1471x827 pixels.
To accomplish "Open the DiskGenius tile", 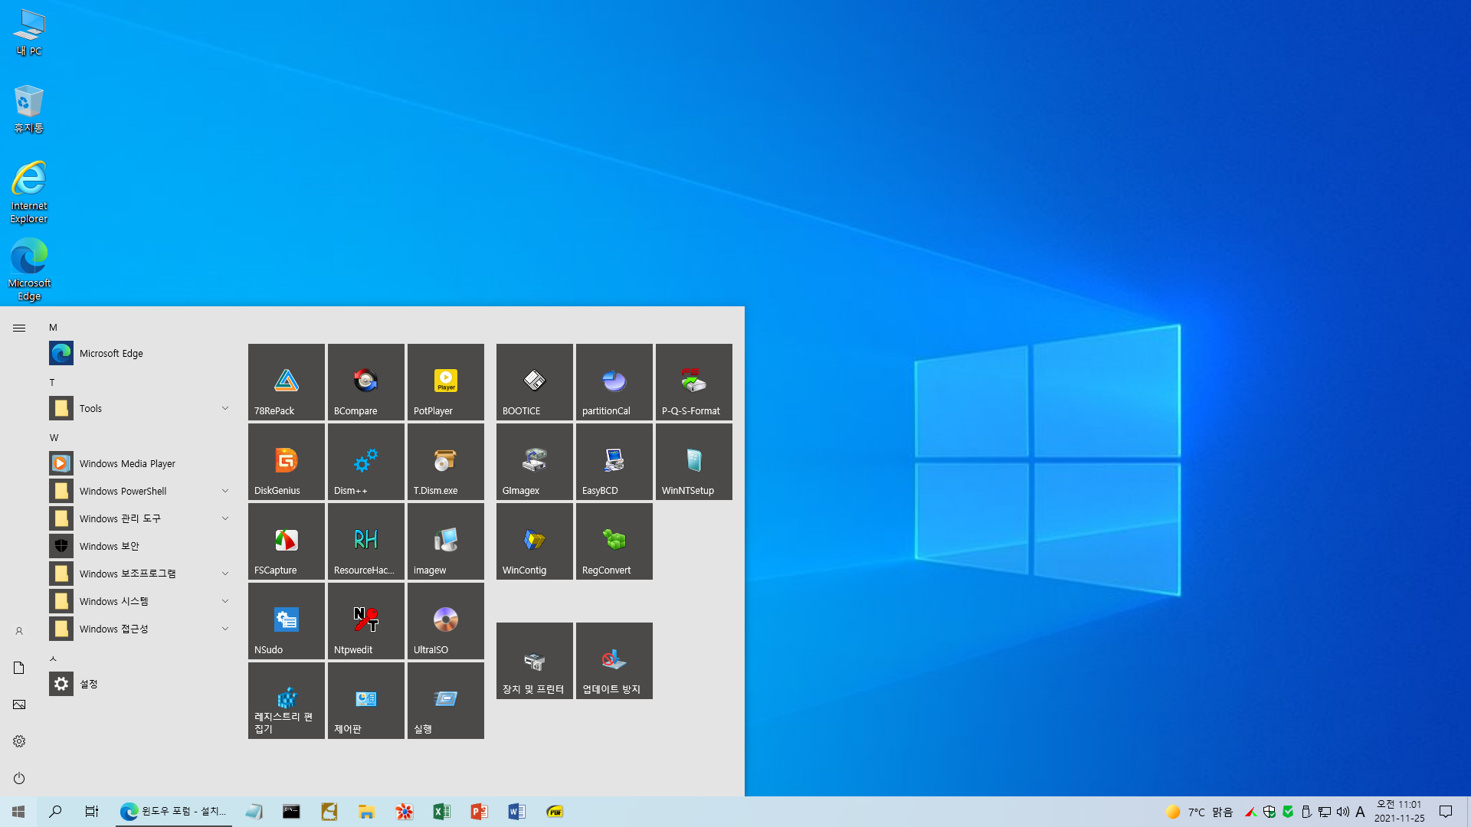I will coord(287,462).
